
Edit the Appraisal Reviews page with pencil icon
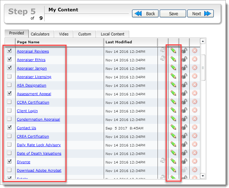tap(173, 51)
